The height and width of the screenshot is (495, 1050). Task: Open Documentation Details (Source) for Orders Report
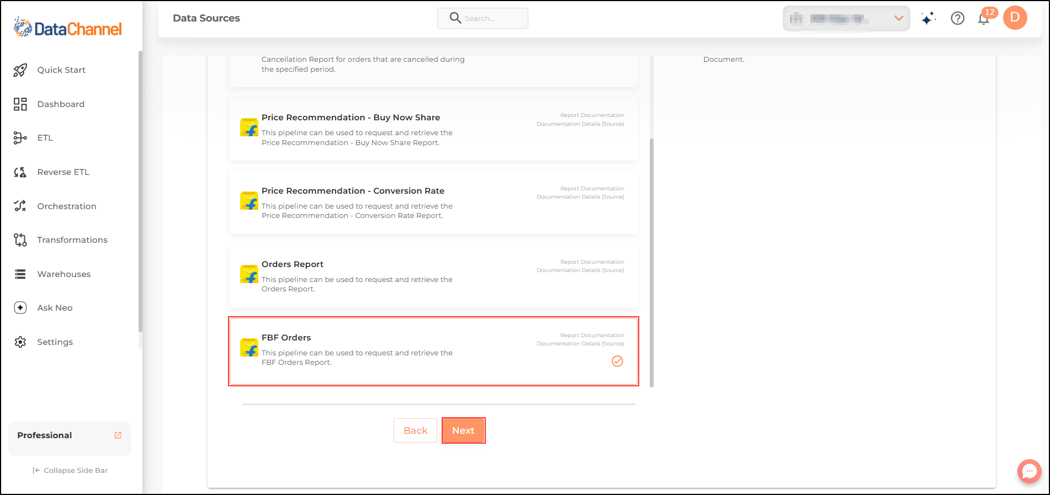580,270
